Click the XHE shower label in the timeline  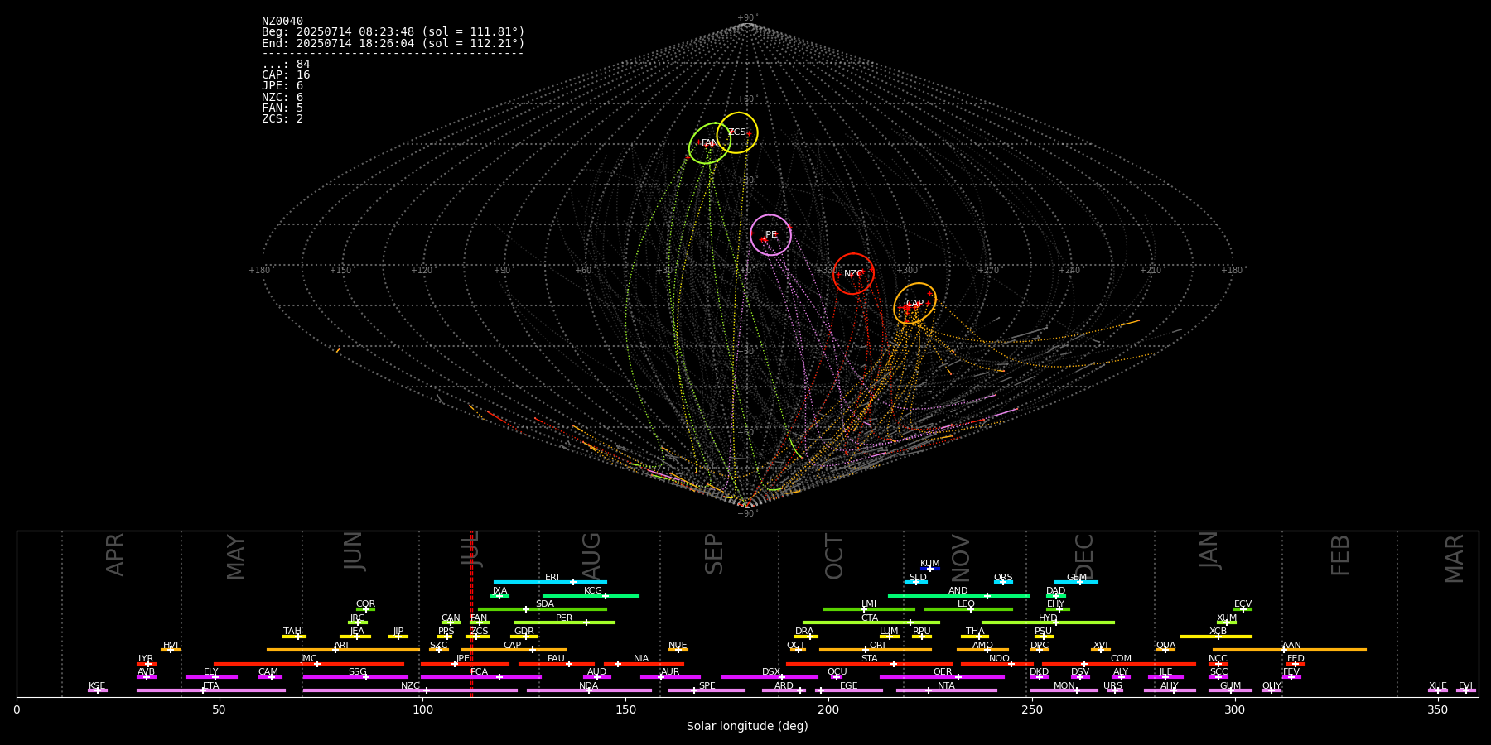1437,686
